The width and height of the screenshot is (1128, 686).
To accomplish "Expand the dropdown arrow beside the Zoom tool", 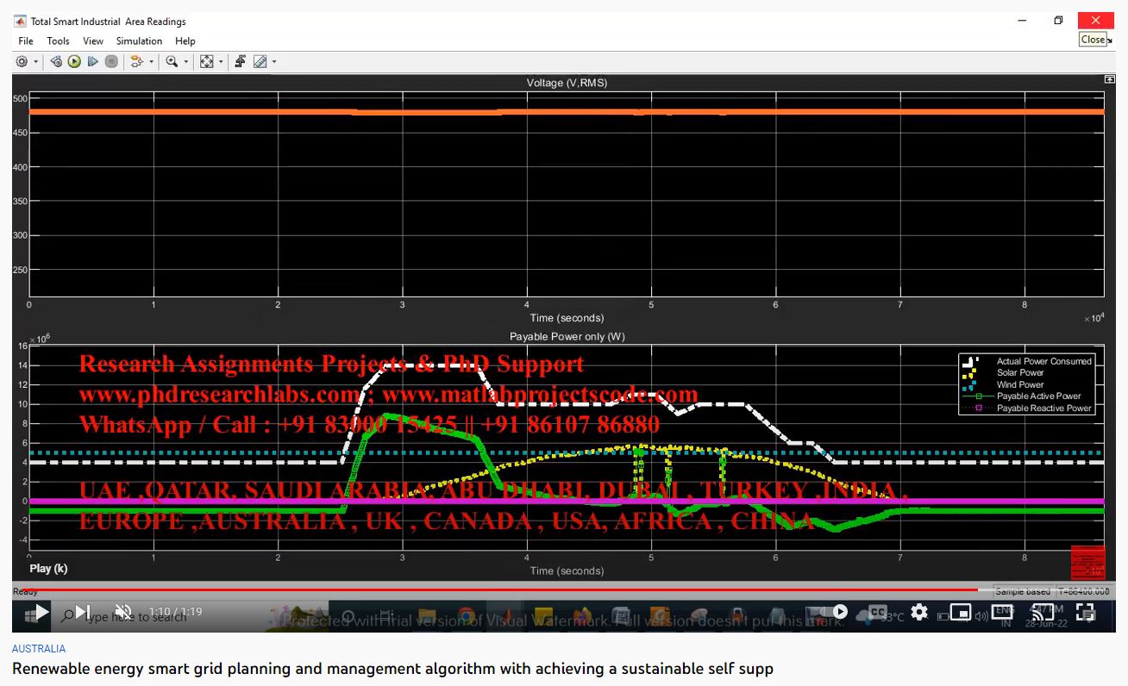I will (186, 62).
